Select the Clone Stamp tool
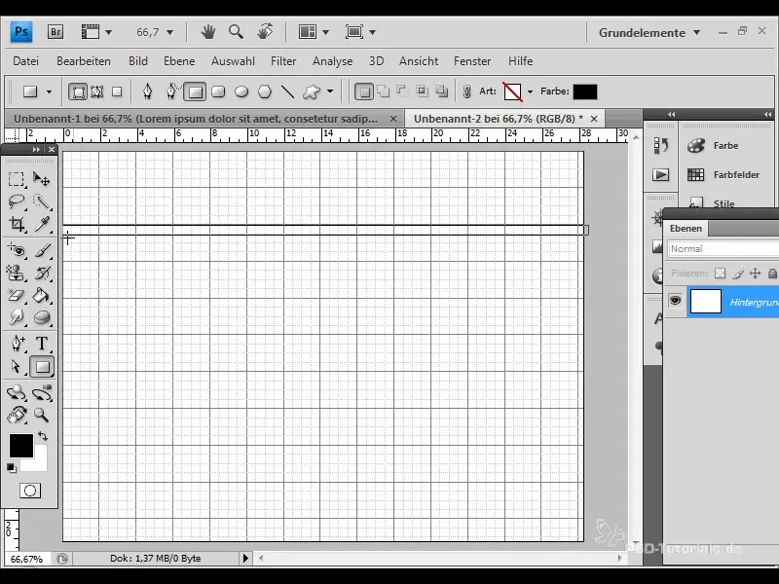Image resolution: width=779 pixels, height=584 pixels. coord(17,273)
